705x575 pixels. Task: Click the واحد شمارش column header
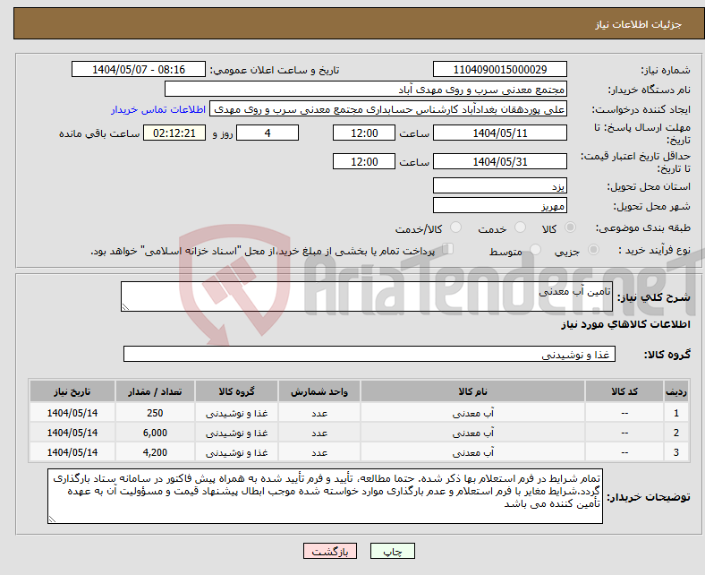(319, 391)
